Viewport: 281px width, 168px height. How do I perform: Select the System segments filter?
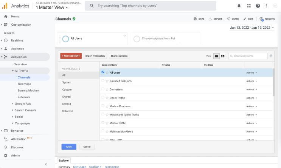coord(67,82)
